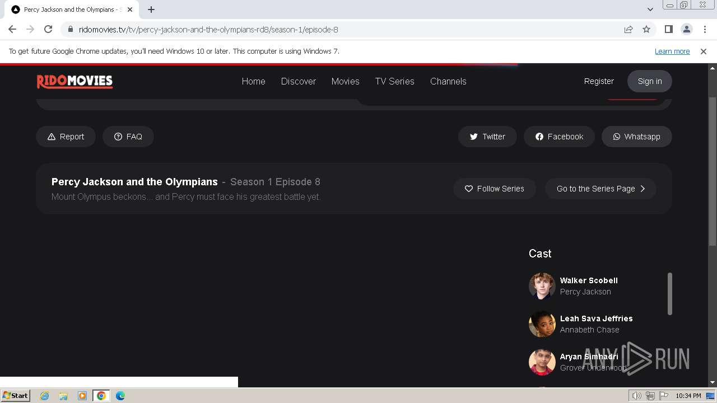
Task: Open File Explorer from taskbar
Action: coord(63,396)
